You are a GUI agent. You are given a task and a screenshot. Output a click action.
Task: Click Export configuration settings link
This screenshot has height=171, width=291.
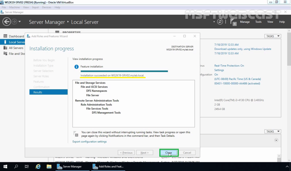tap(90, 142)
